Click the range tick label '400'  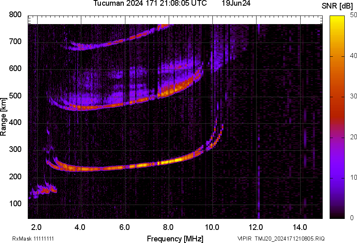pyautogui.click(x=15, y=123)
